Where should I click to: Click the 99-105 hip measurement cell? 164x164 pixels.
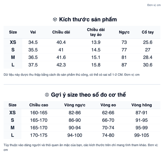pos(142,135)
